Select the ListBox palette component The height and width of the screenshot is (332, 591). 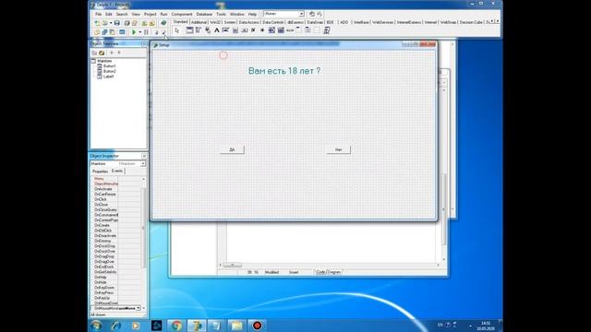(271, 30)
